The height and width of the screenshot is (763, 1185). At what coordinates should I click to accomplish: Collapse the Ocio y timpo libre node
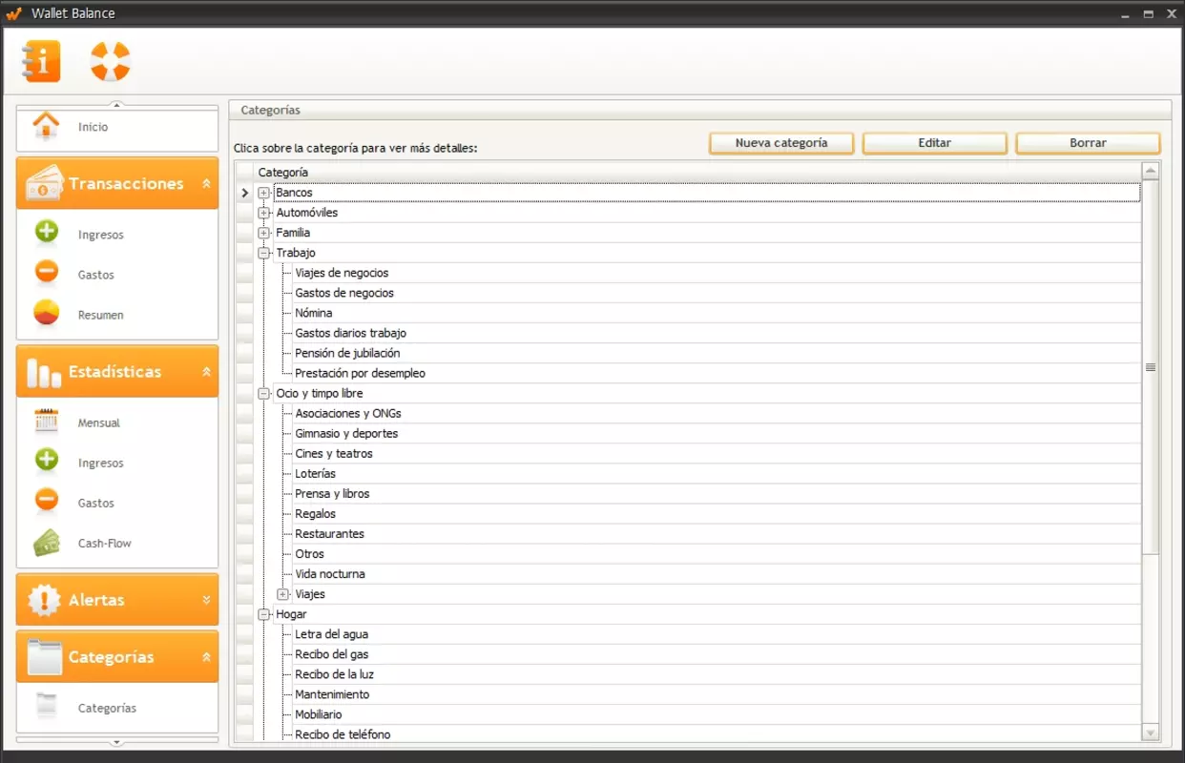click(263, 393)
